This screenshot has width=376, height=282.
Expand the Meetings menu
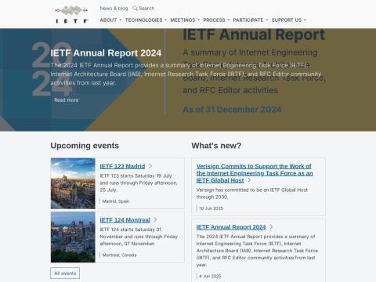185,20
